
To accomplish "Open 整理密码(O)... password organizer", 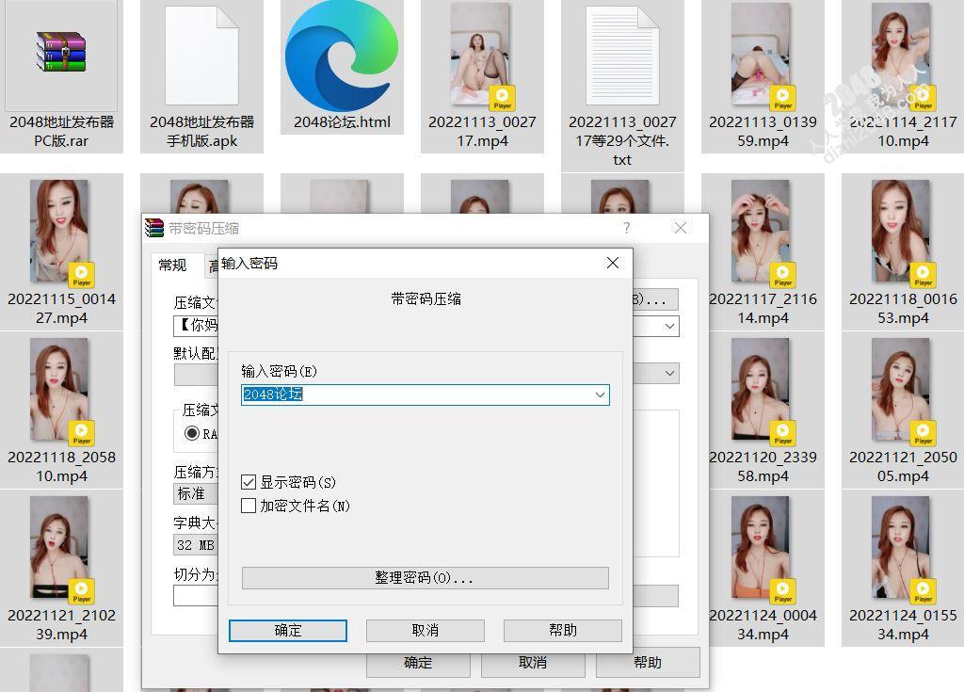I will pos(425,577).
